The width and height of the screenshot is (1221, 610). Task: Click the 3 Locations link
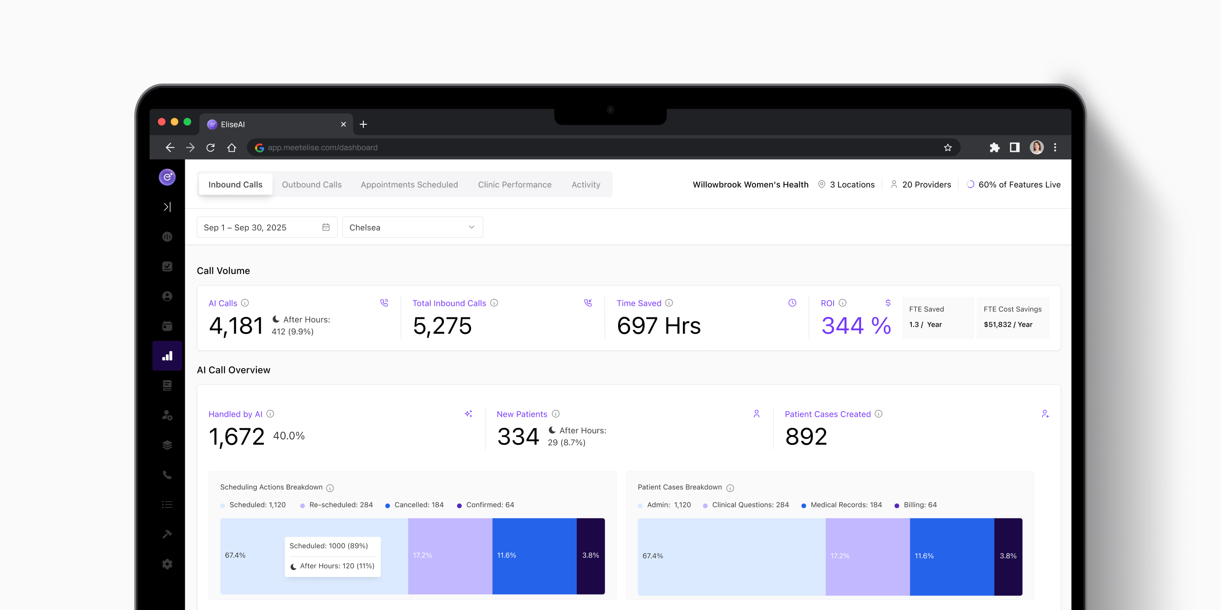[x=851, y=185]
